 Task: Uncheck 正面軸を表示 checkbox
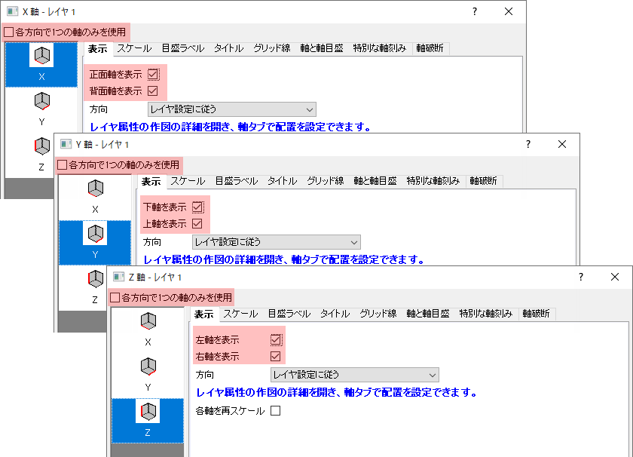[153, 75]
